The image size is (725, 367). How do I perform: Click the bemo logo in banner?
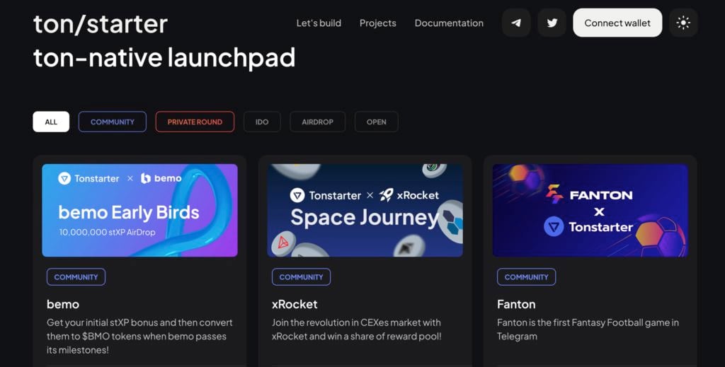click(x=161, y=178)
